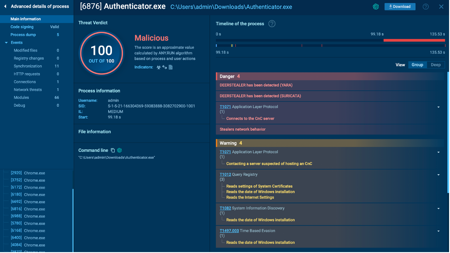Click the registry-style indicator icon

pos(170,67)
